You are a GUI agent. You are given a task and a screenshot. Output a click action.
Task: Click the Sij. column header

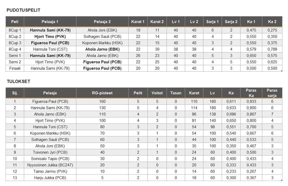[x=15, y=93]
